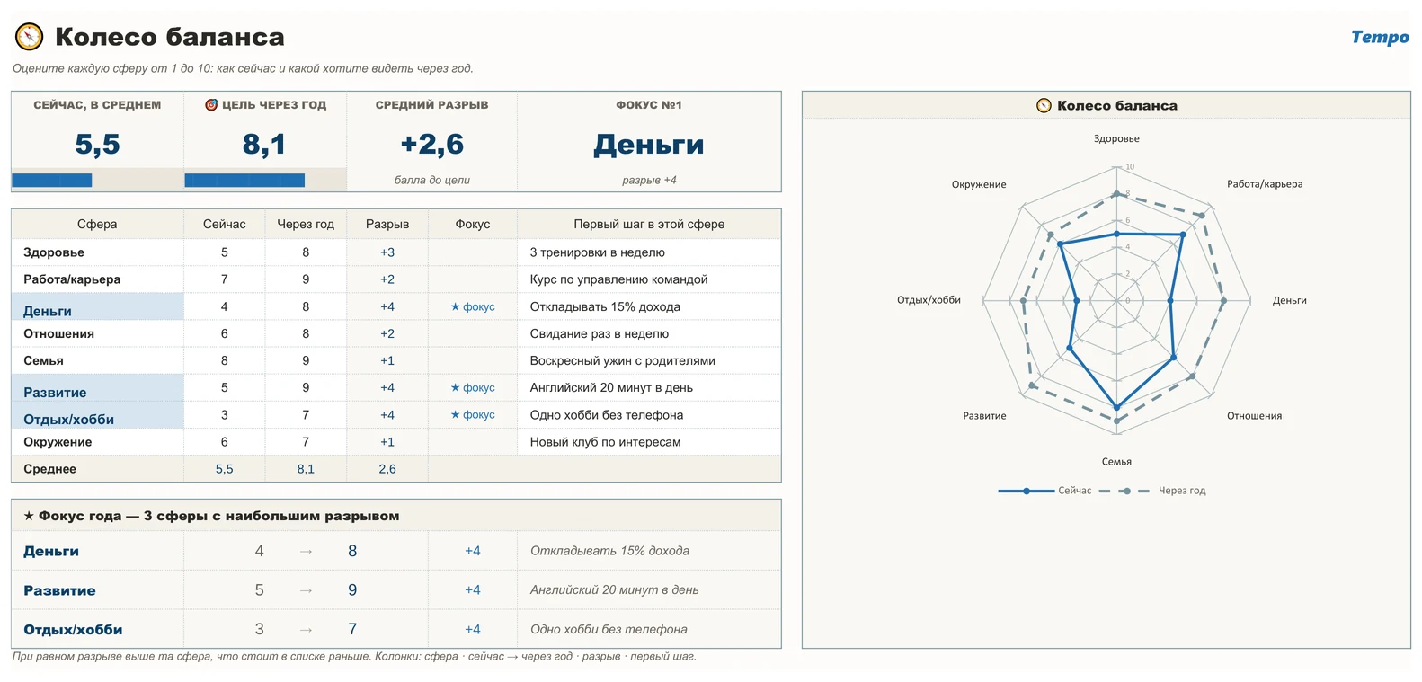The image size is (1422, 682).
Task: Click the Окружение row label in the table
Action: (x=58, y=442)
